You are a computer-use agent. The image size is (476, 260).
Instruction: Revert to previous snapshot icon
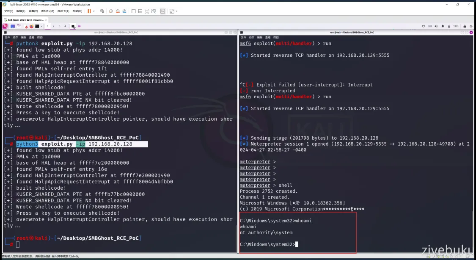coord(118,11)
